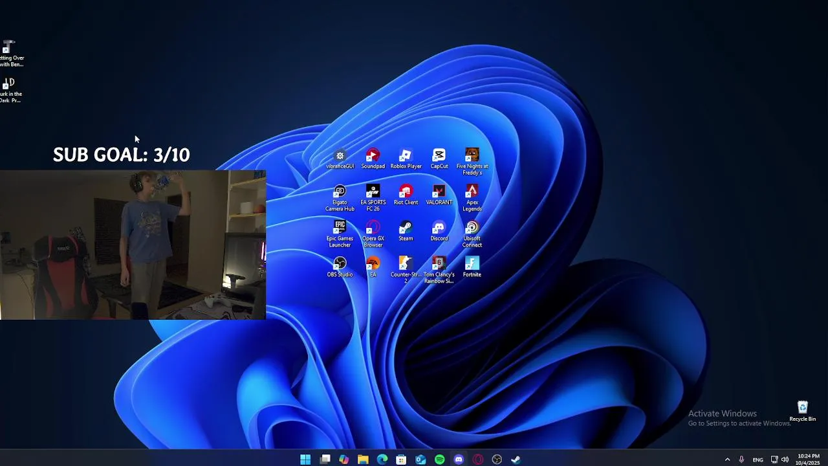This screenshot has height=466, width=828.
Task: Open File Explorer from the taskbar
Action: (363, 460)
